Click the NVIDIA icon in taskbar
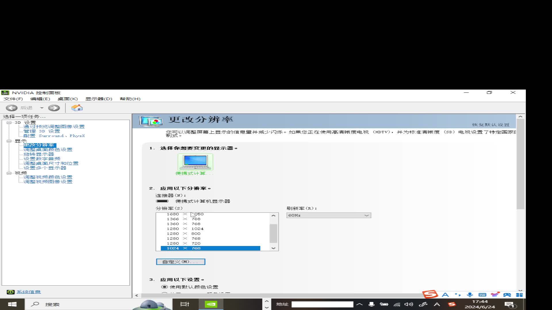Viewport: 552px width, 310px height. 211,304
